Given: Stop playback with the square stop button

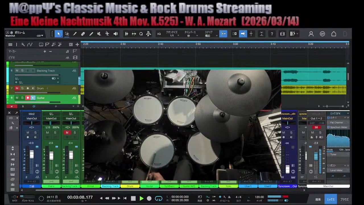Looking at the screenshot, I should [133, 198].
